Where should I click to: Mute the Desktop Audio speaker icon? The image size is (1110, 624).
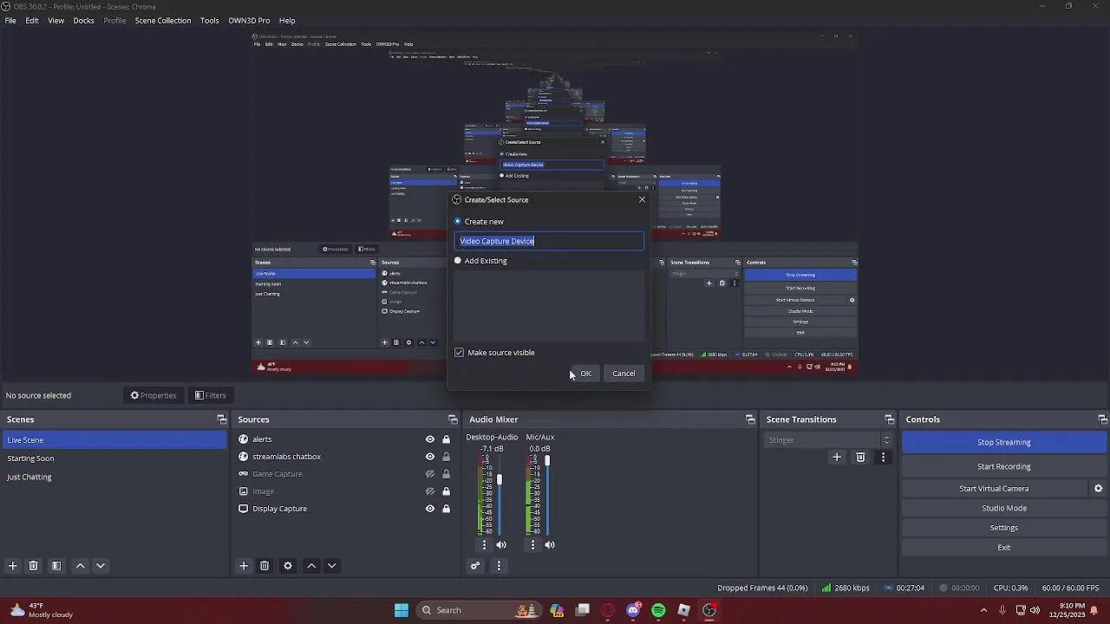[x=501, y=545]
